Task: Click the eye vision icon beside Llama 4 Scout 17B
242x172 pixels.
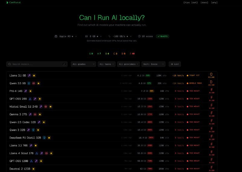Action: pos(46,153)
